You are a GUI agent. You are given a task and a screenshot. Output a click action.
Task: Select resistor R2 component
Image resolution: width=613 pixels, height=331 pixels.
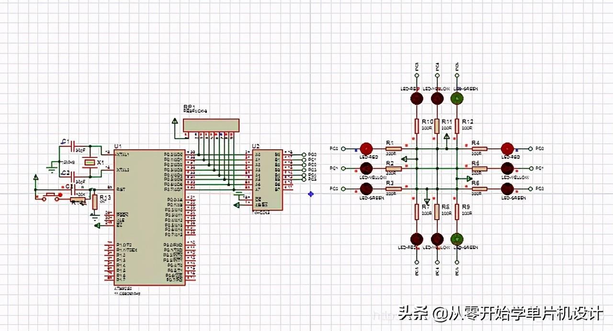click(394, 168)
